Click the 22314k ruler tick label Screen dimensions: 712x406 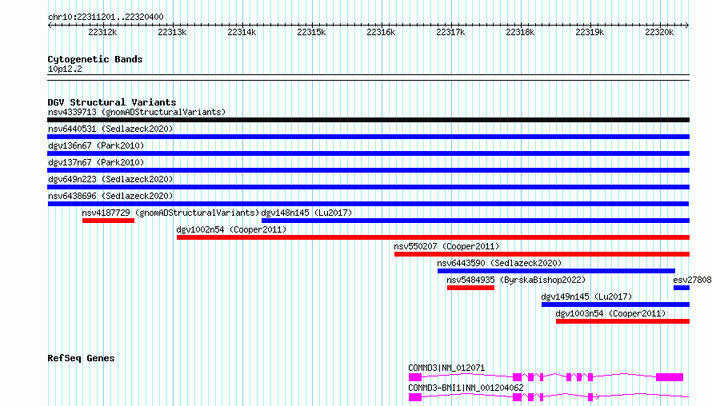tap(242, 32)
